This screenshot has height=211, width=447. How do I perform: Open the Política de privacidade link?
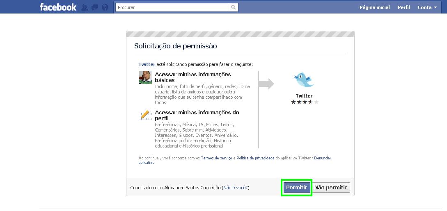[255, 158]
